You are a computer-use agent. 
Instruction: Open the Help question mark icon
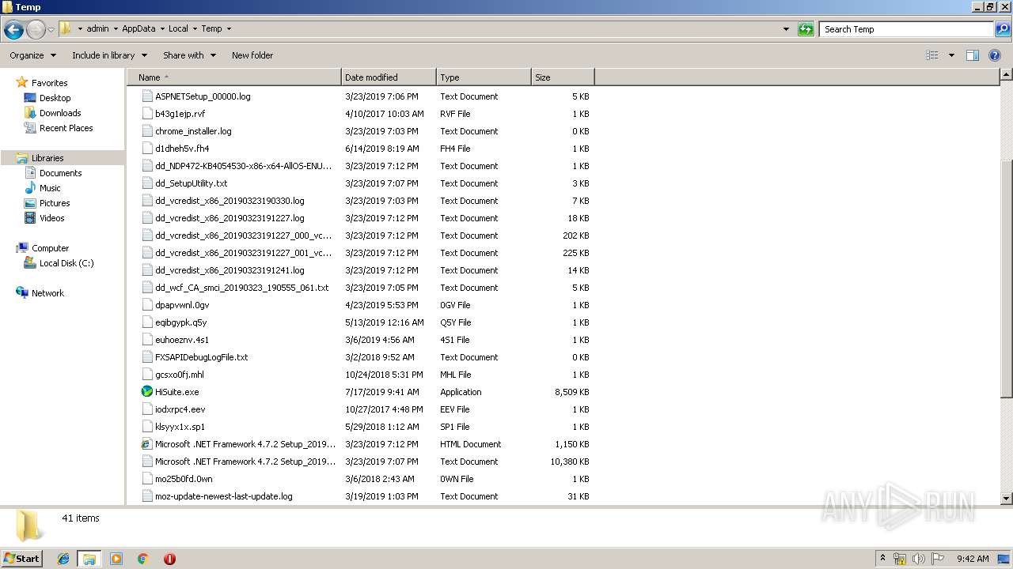(995, 55)
